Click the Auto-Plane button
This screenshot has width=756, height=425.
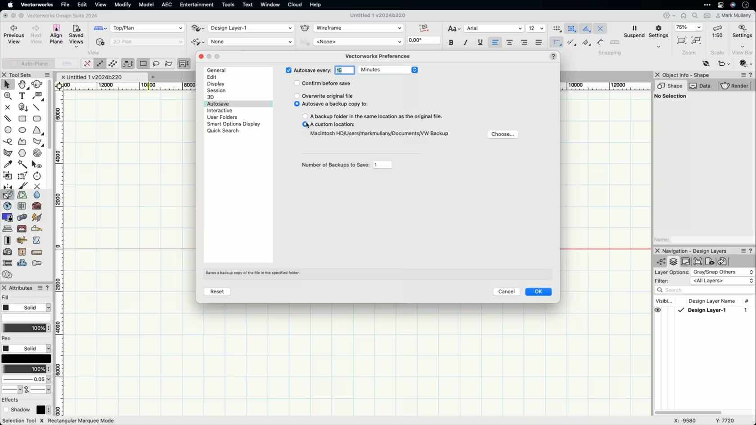pyautogui.click(x=28, y=64)
